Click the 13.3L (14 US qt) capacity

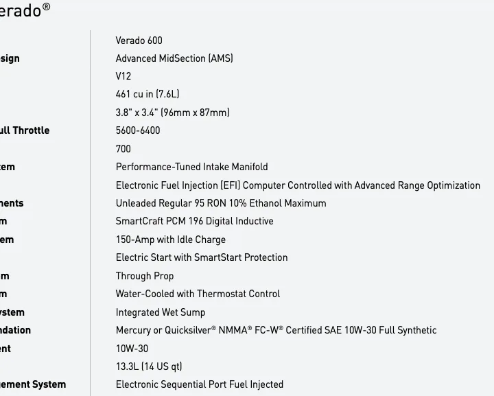tap(149, 366)
